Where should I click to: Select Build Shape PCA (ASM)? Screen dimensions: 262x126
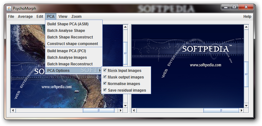(x=74, y=24)
